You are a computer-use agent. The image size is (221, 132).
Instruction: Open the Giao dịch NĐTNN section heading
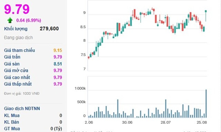(x=22, y=109)
